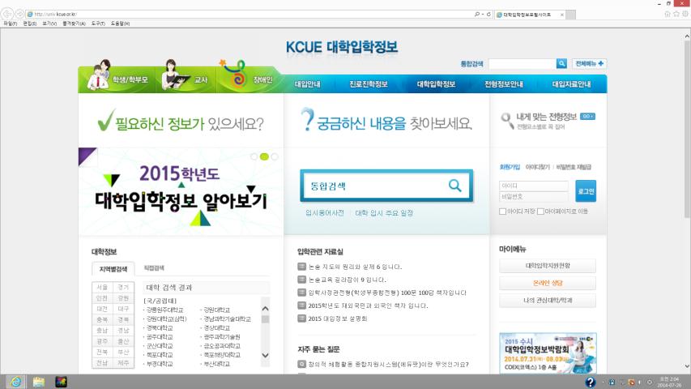Open the 비밀번호 재발급 link
This screenshot has height=389, width=691.
point(574,167)
